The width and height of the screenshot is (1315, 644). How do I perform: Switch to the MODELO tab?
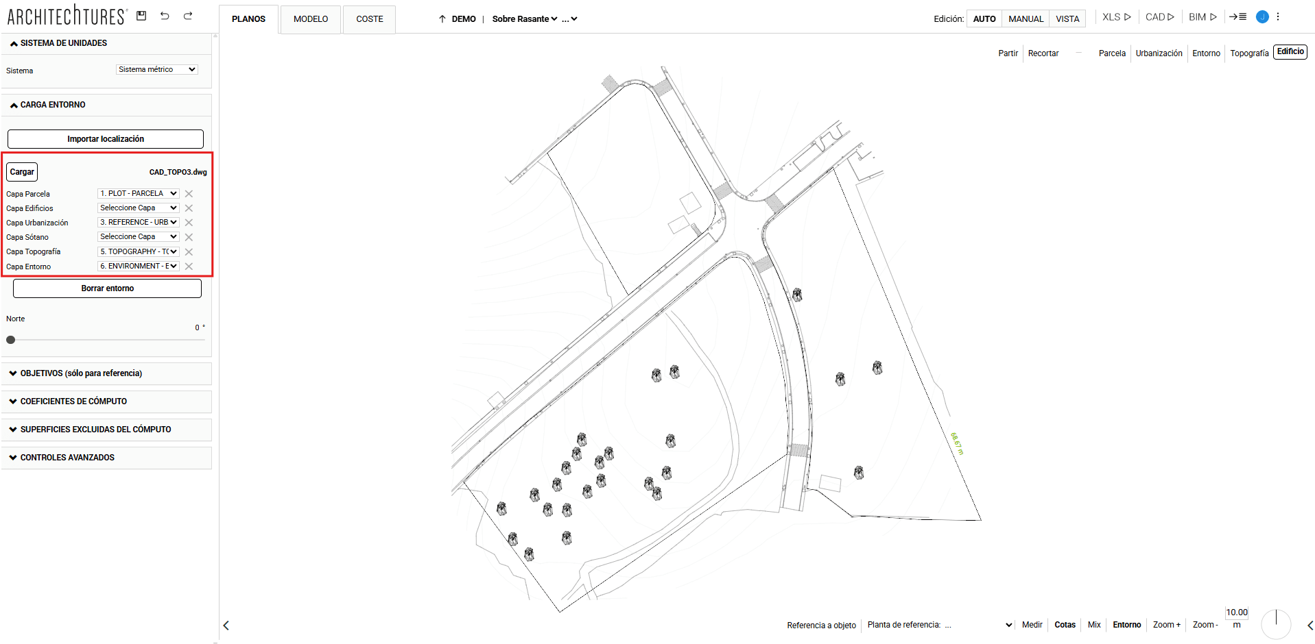coord(310,19)
